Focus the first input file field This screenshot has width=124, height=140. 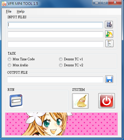click(55, 25)
